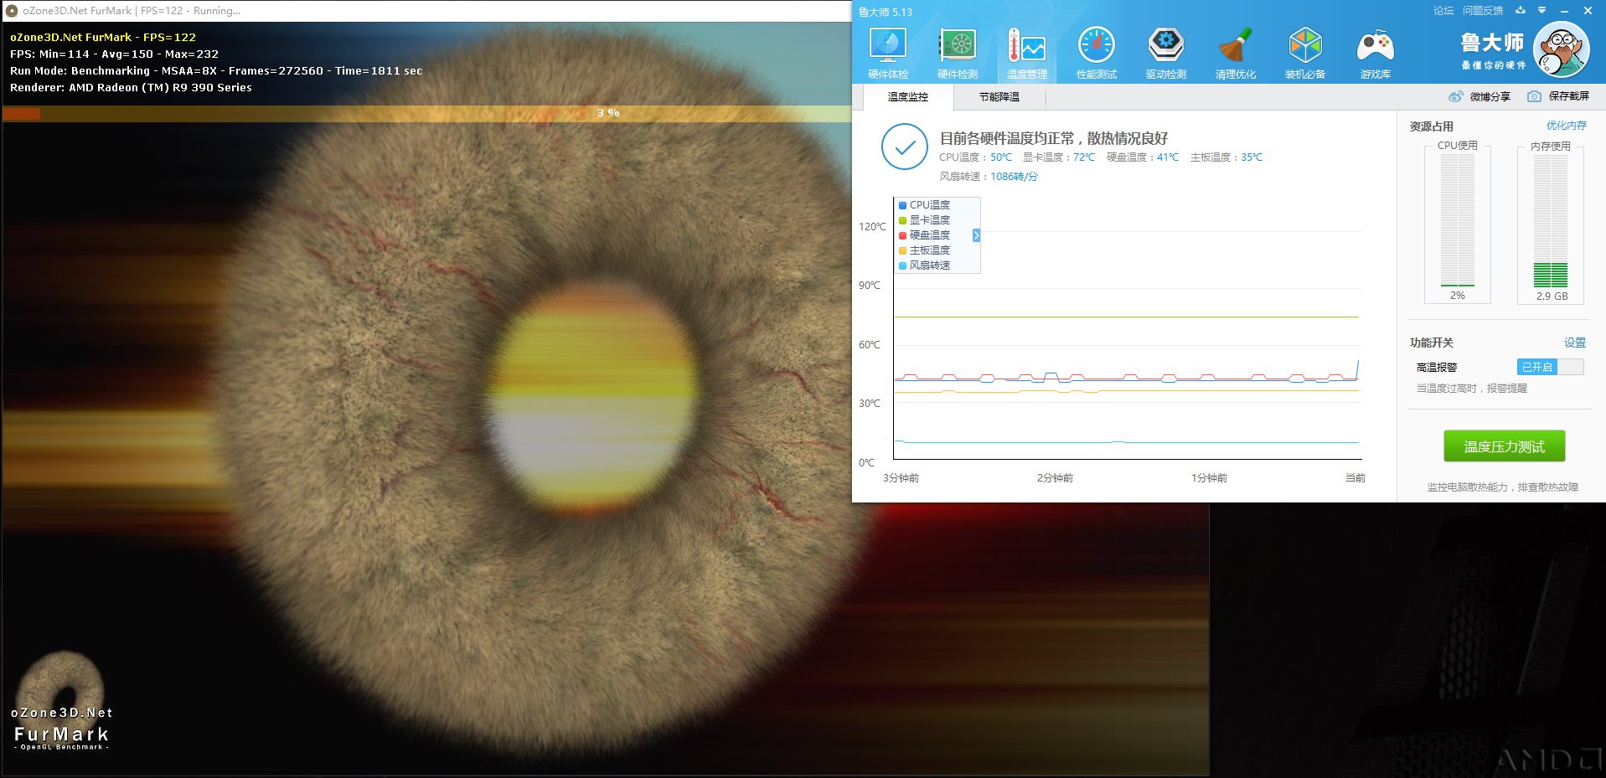Open 装机必备 software box icon
Image resolution: width=1606 pixels, height=778 pixels.
coord(1305,53)
